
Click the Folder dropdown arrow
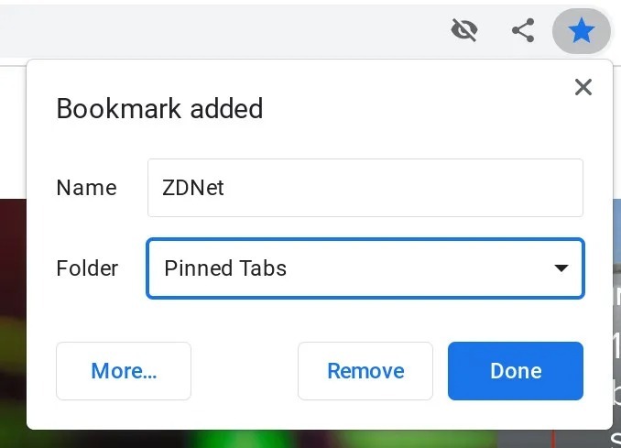point(561,268)
